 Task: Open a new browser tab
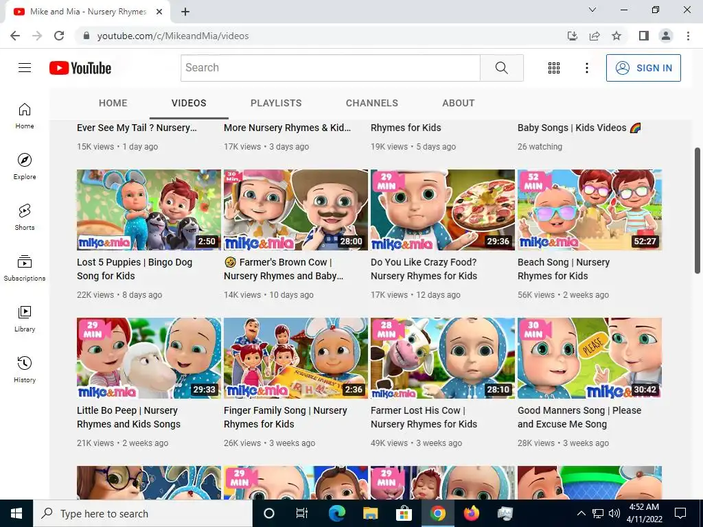(185, 12)
